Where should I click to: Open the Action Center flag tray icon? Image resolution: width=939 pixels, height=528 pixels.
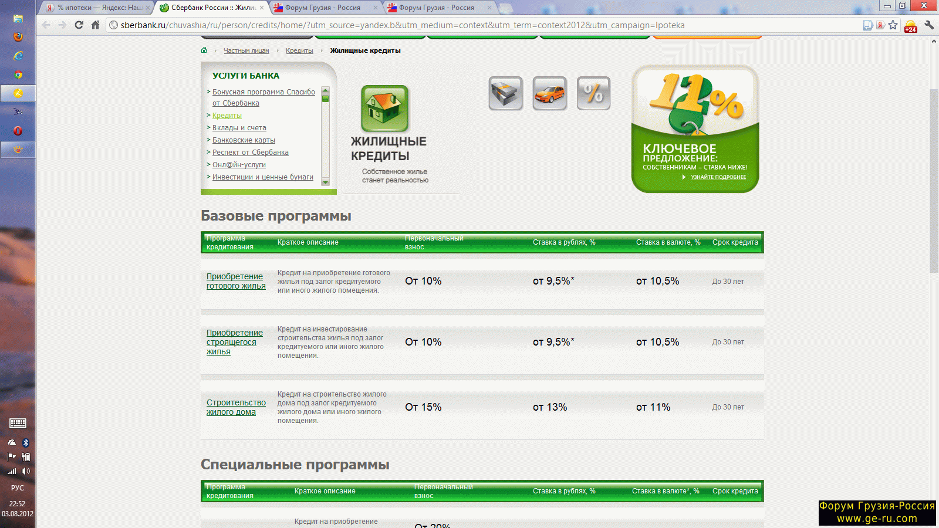click(12, 456)
